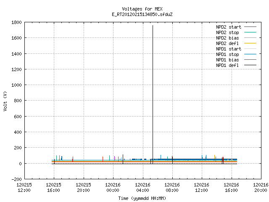Click the y-axis tick value 1400
This screenshot has height=202, width=269.
(x=16, y=54)
